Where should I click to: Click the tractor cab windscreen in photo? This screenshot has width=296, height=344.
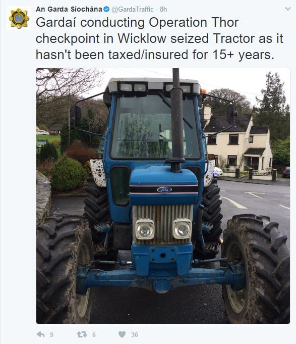[x=155, y=127]
